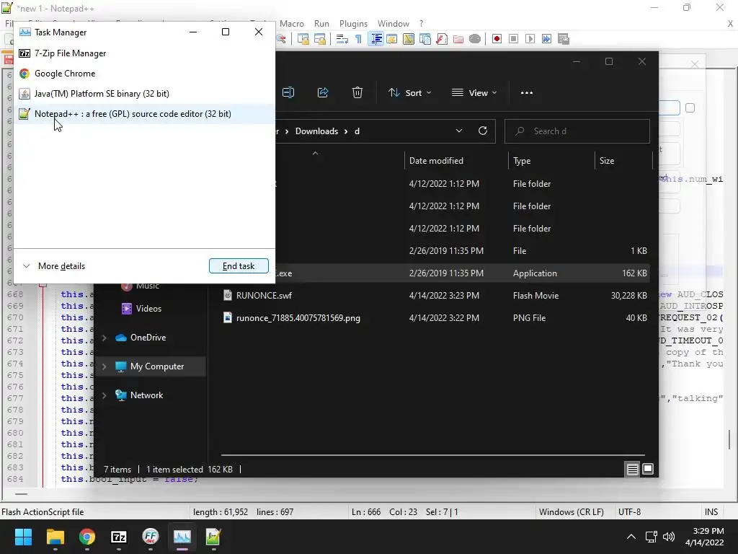This screenshot has width=738, height=554.
Task: Open the ? help menu in Notepad++
Action: 421,24
